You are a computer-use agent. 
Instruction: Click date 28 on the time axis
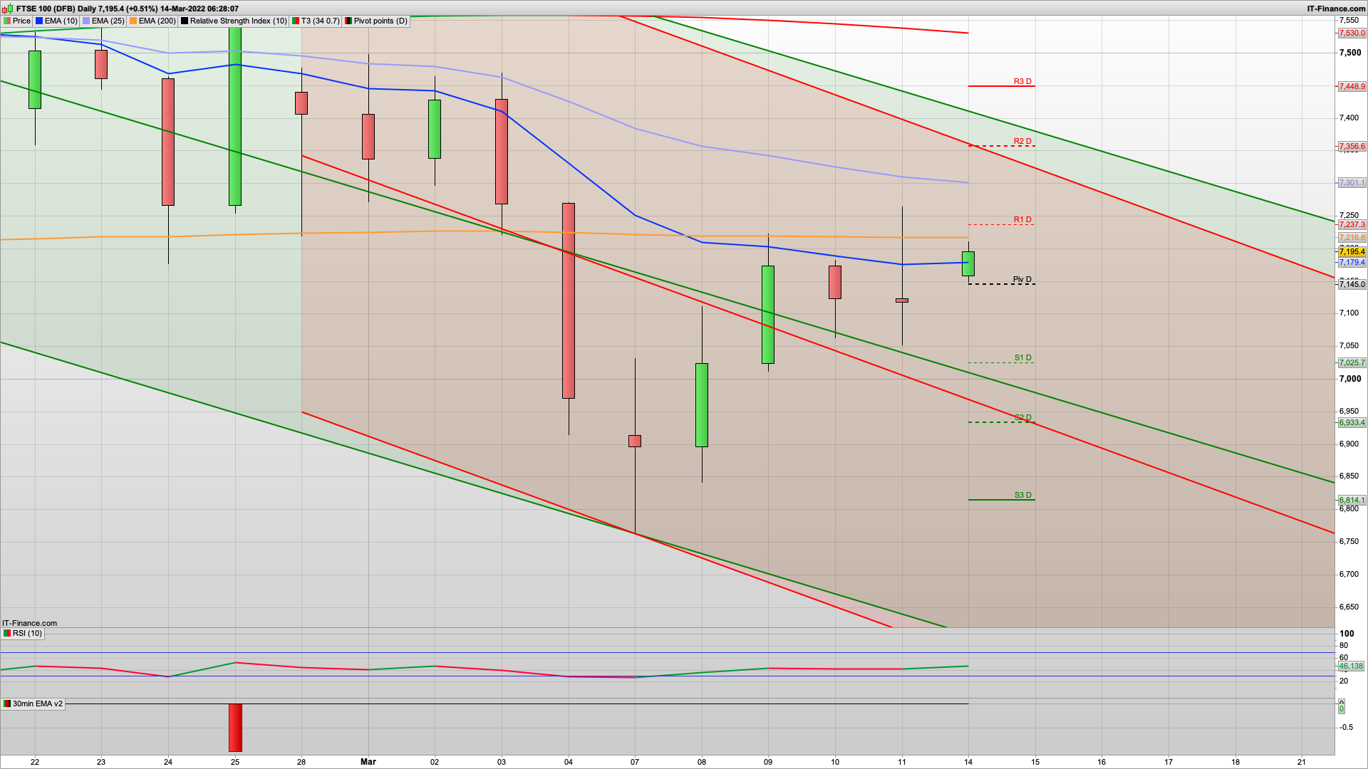(x=301, y=762)
